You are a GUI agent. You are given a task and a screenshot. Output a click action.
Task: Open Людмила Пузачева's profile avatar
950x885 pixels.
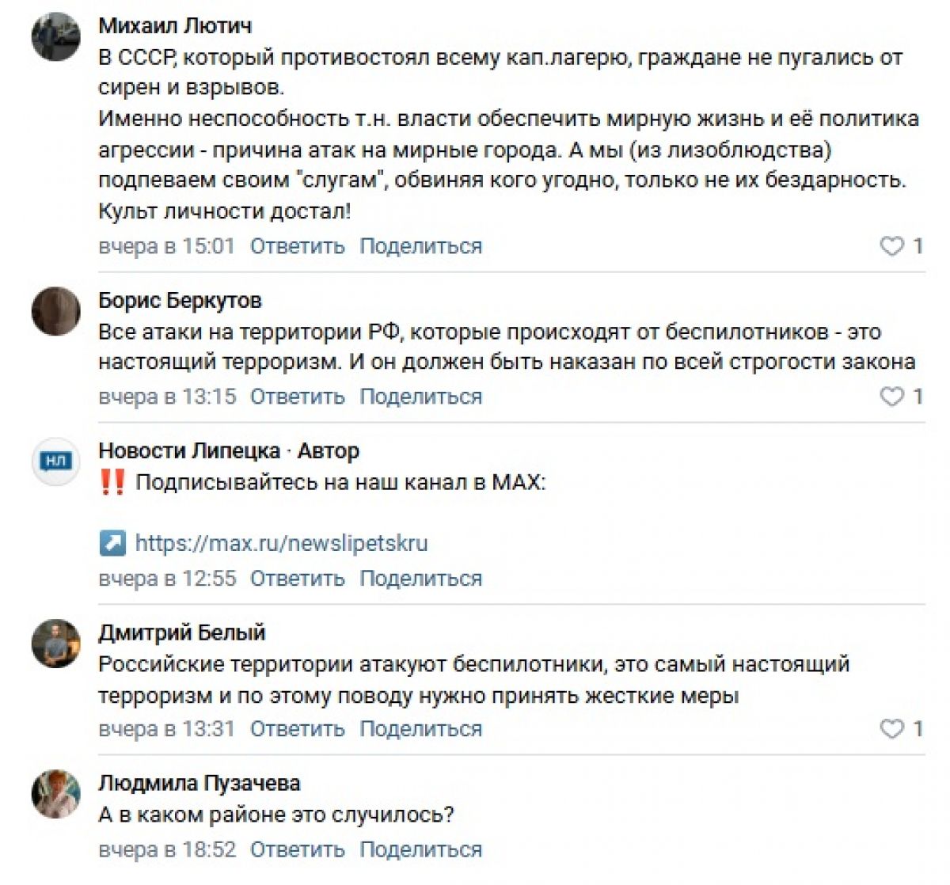coord(55,793)
